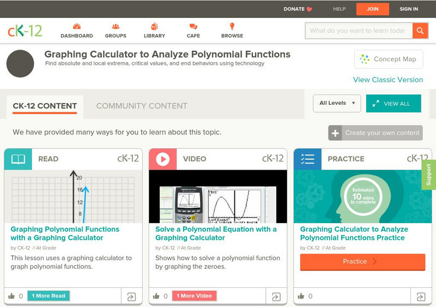436x307 pixels.
Task: Open the View Classic Version link
Action: (x=388, y=80)
